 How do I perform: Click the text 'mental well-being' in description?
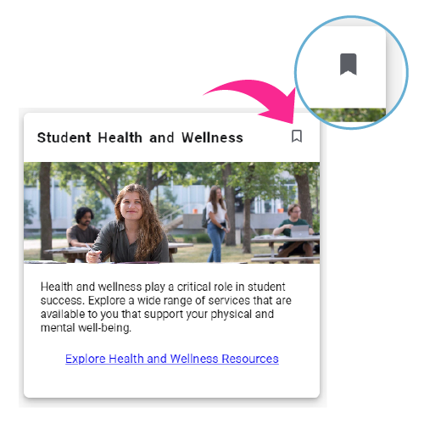tap(86, 328)
